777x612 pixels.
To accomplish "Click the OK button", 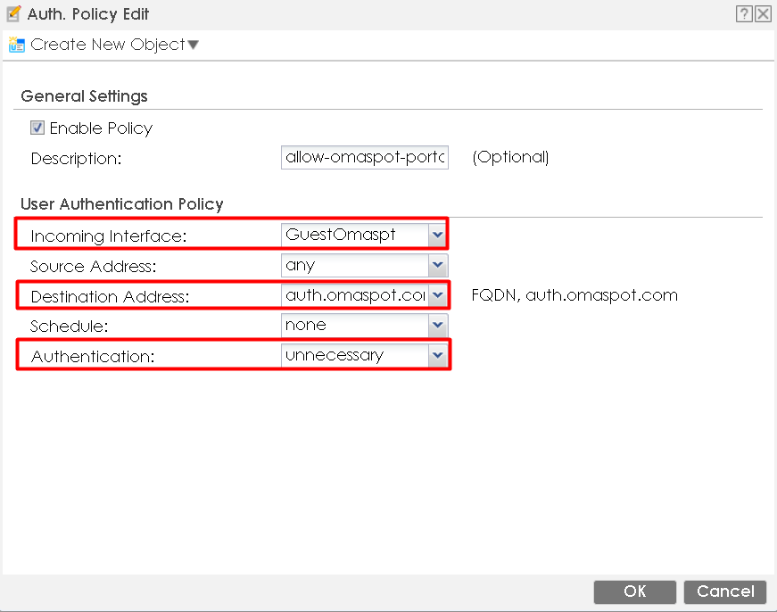I will pos(634,591).
